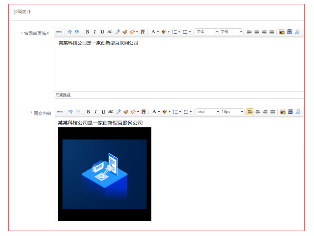
Task: Toggle bold in 图文内容 editor
Action: point(88,112)
